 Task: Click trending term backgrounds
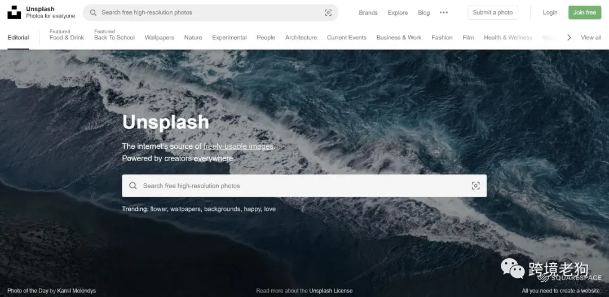pyautogui.click(x=222, y=209)
